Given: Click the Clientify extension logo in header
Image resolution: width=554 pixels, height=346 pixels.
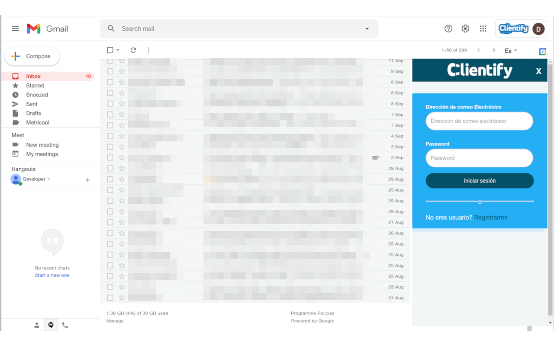Looking at the screenshot, I should [x=513, y=29].
